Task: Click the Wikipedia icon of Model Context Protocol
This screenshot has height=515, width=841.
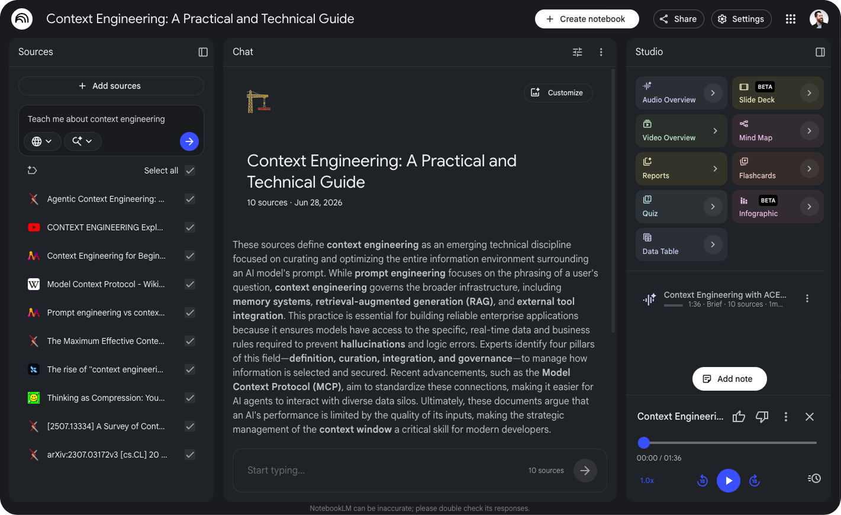Action: tap(34, 284)
